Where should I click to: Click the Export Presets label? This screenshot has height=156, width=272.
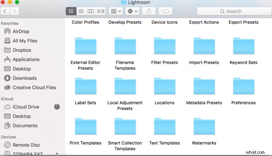pos(244,22)
